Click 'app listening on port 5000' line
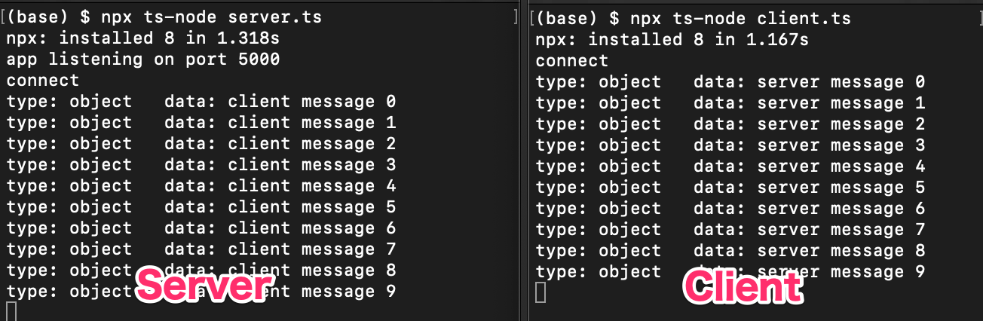The image size is (983, 321). (143, 59)
